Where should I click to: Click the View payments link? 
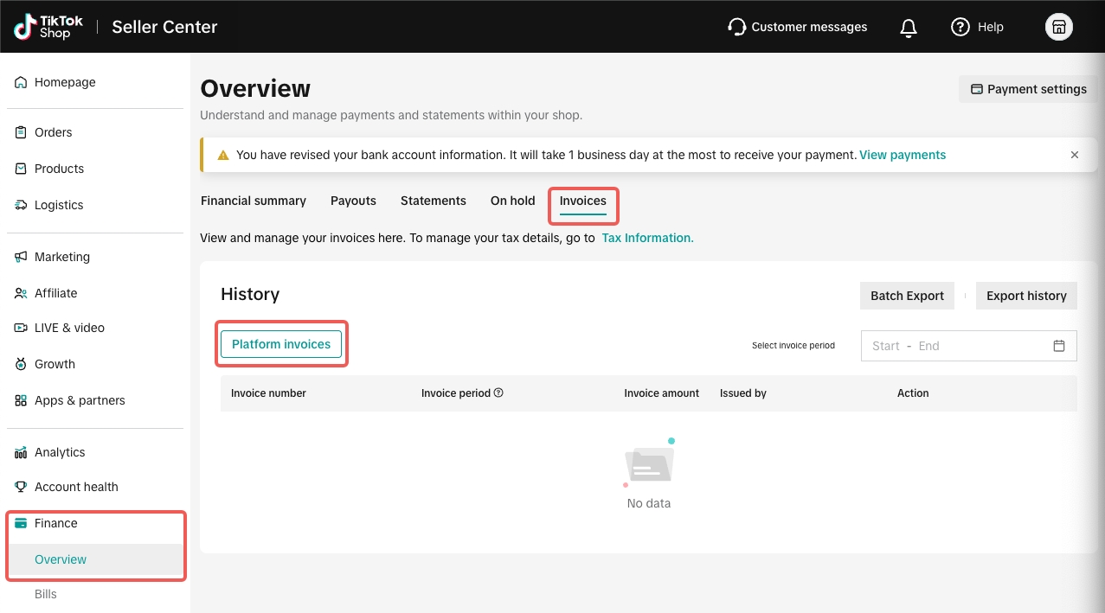click(902, 155)
